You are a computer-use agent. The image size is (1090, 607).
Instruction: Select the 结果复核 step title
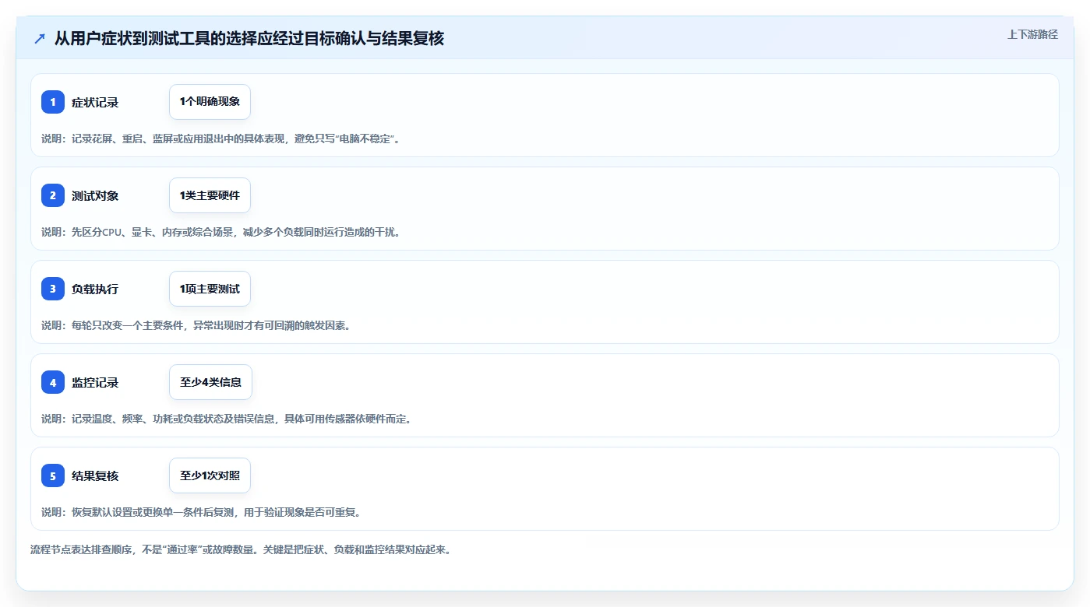(x=95, y=476)
